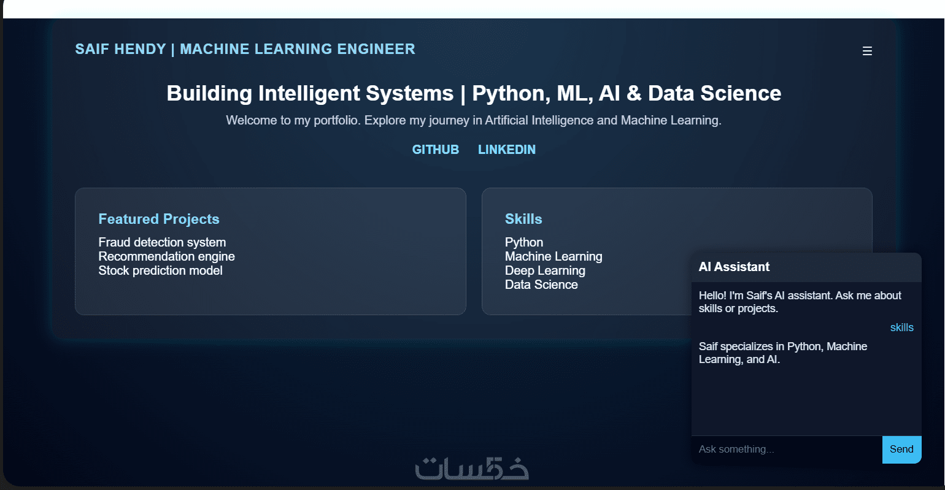Open the GITHUB profile link
Image resolution: width=945 pixels, height=490 pixels.
click(x=436, y=150)
